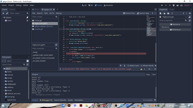The image size is (193, 108).
Task: Open remote debug options icon
Action: click(x=174, y=5)
